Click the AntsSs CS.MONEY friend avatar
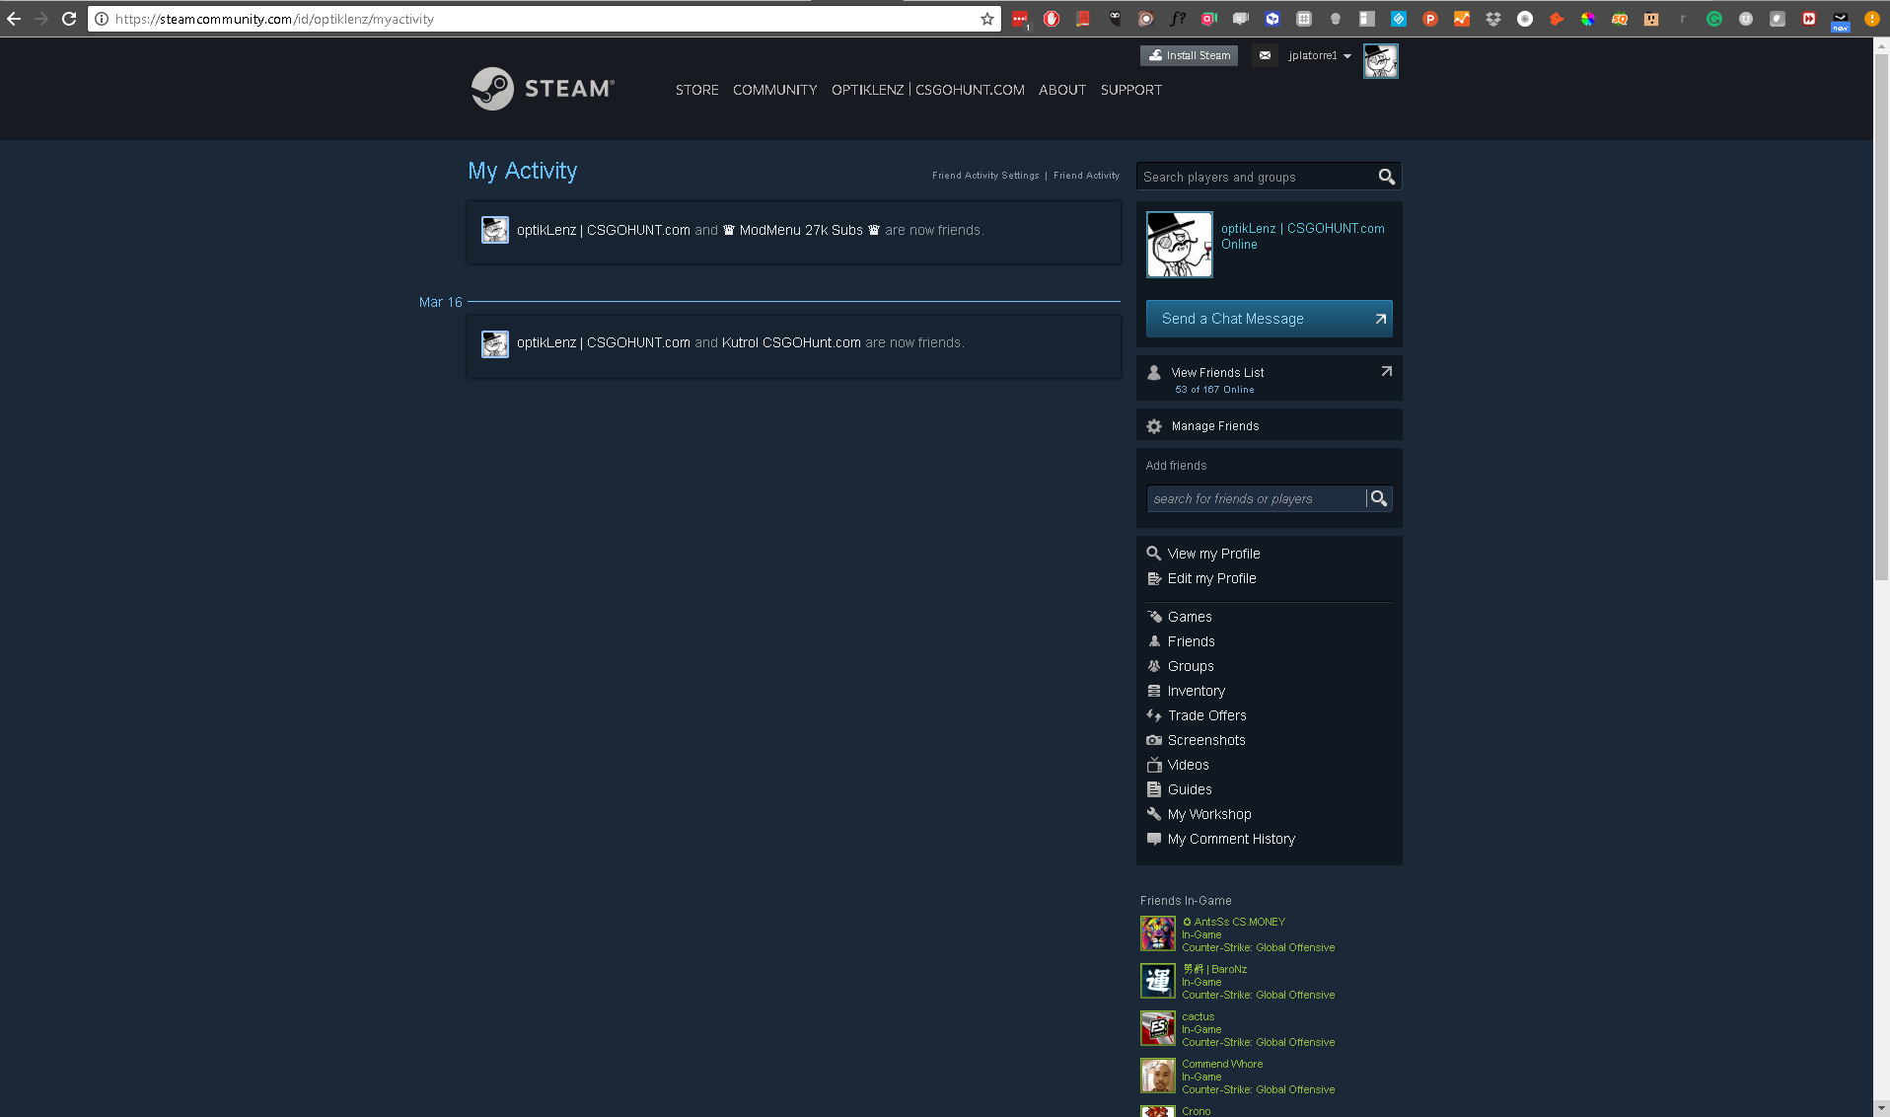 point(1158,933)
